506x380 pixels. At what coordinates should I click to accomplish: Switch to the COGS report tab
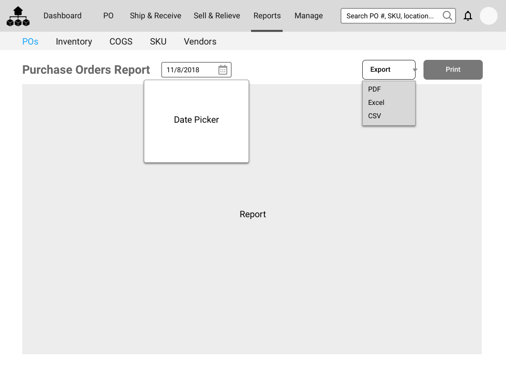pos(121,42)
